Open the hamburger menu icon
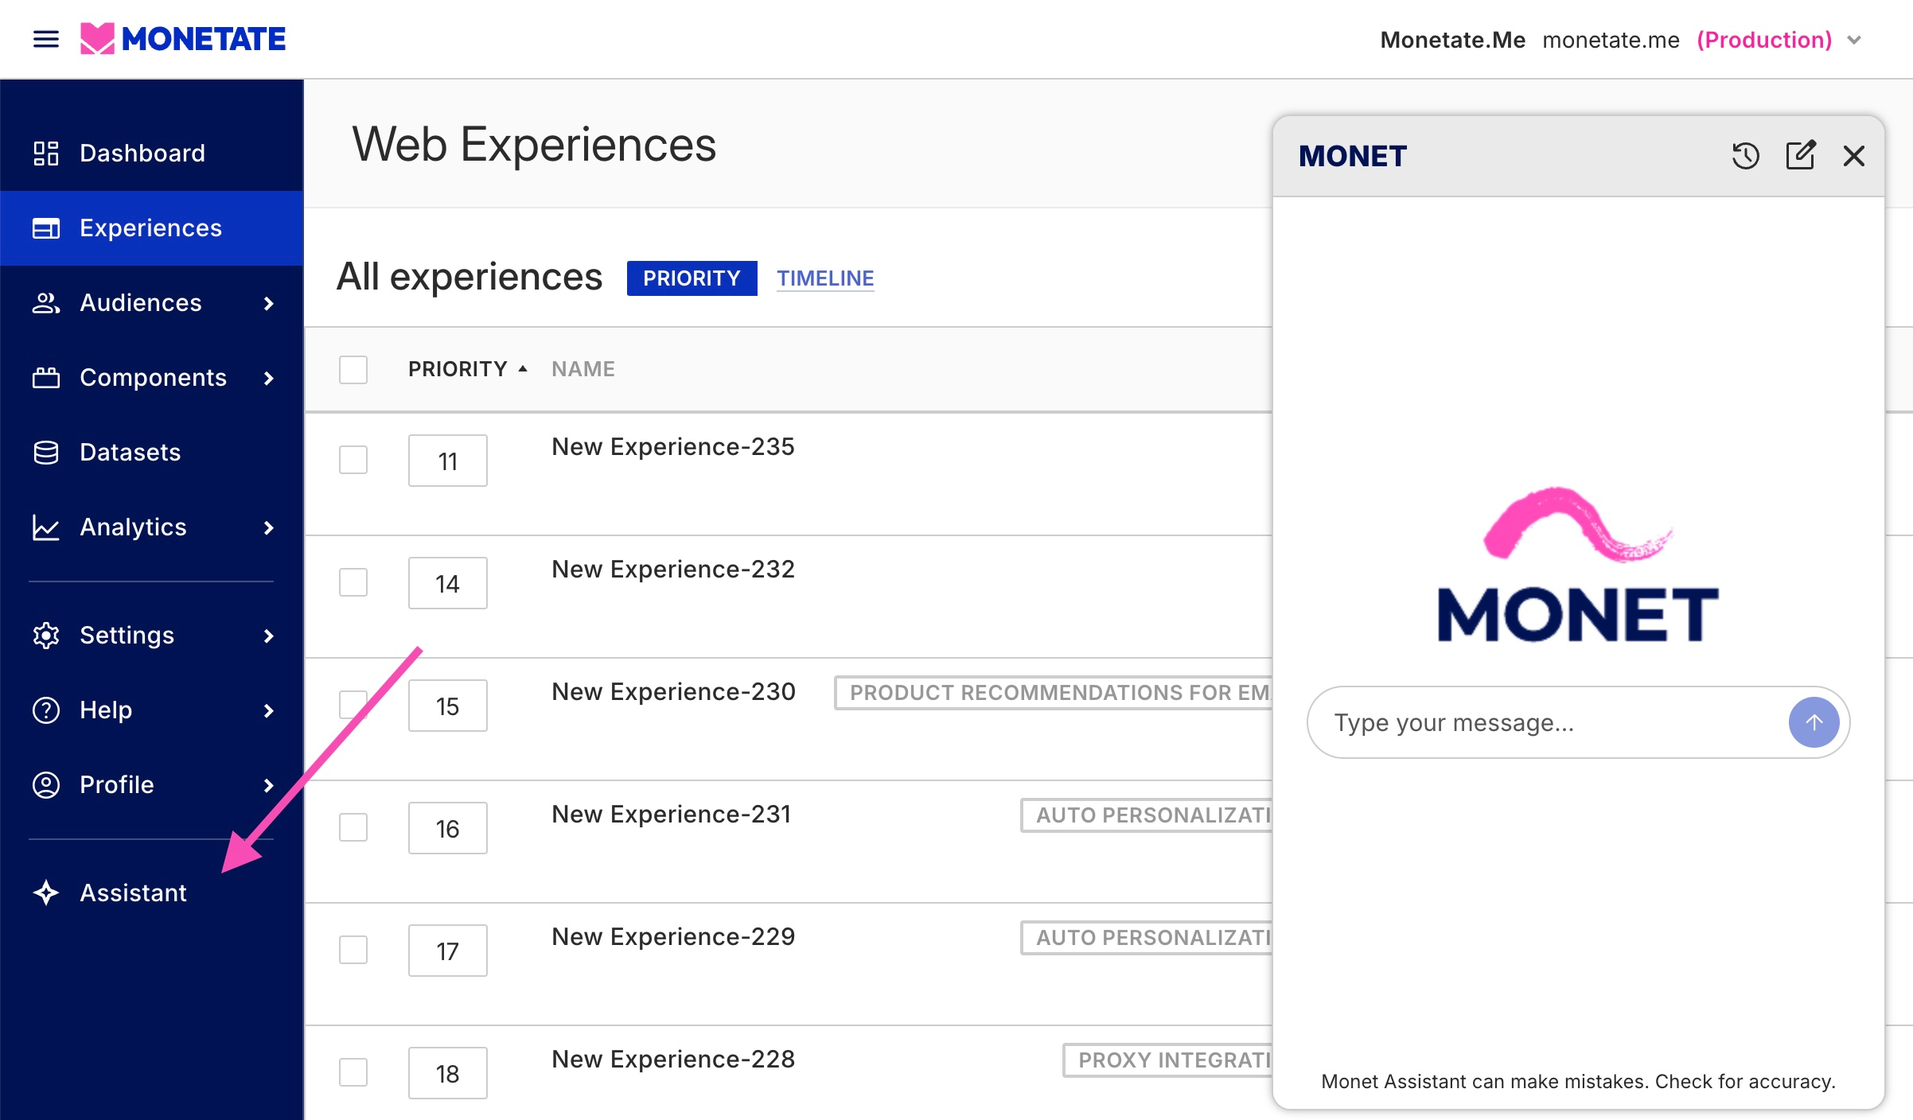Image resolution: width=1913 pixels, height=1120 pixels. pyautogui.click(x=45, y=39)
